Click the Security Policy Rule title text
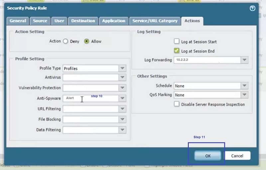Image resolution: width=266 pixels, height=170 pixels. click(27, 8)
